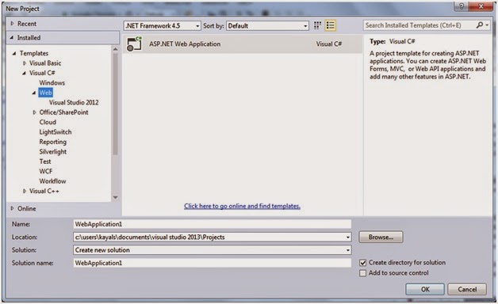Expand the Recent section
This screenshot has height=304, width=498.
click(x=12, y=24)
